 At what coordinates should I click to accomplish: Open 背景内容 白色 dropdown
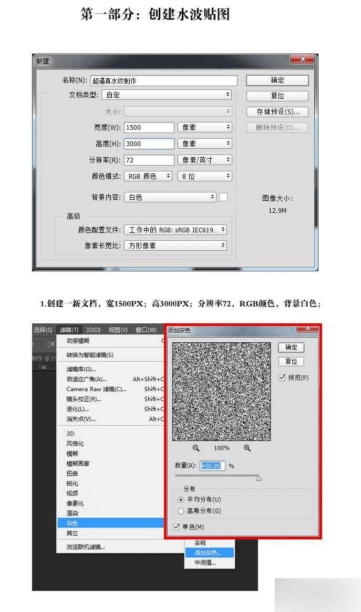170,198
